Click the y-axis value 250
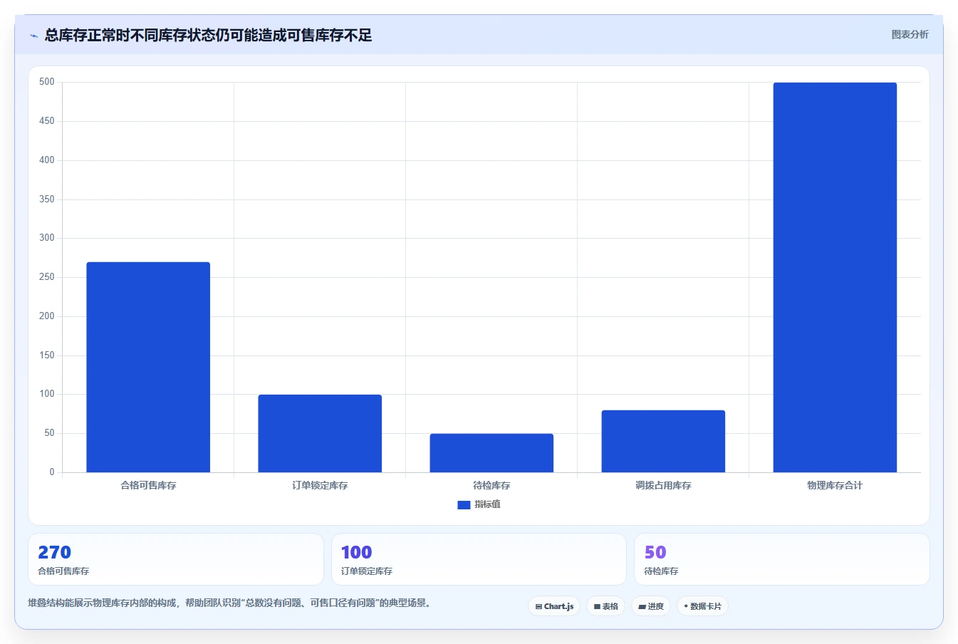 (x=47, y=277)
